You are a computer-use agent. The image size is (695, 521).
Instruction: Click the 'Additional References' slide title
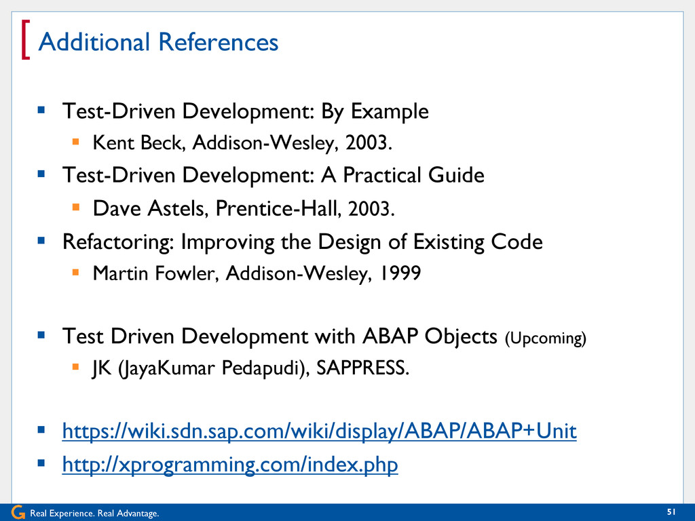[158, 42]
